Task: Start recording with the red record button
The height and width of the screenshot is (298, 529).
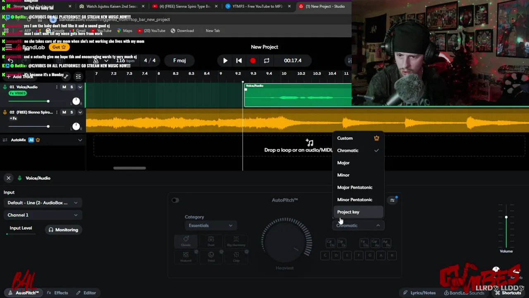Action: (x=253, y=60)
